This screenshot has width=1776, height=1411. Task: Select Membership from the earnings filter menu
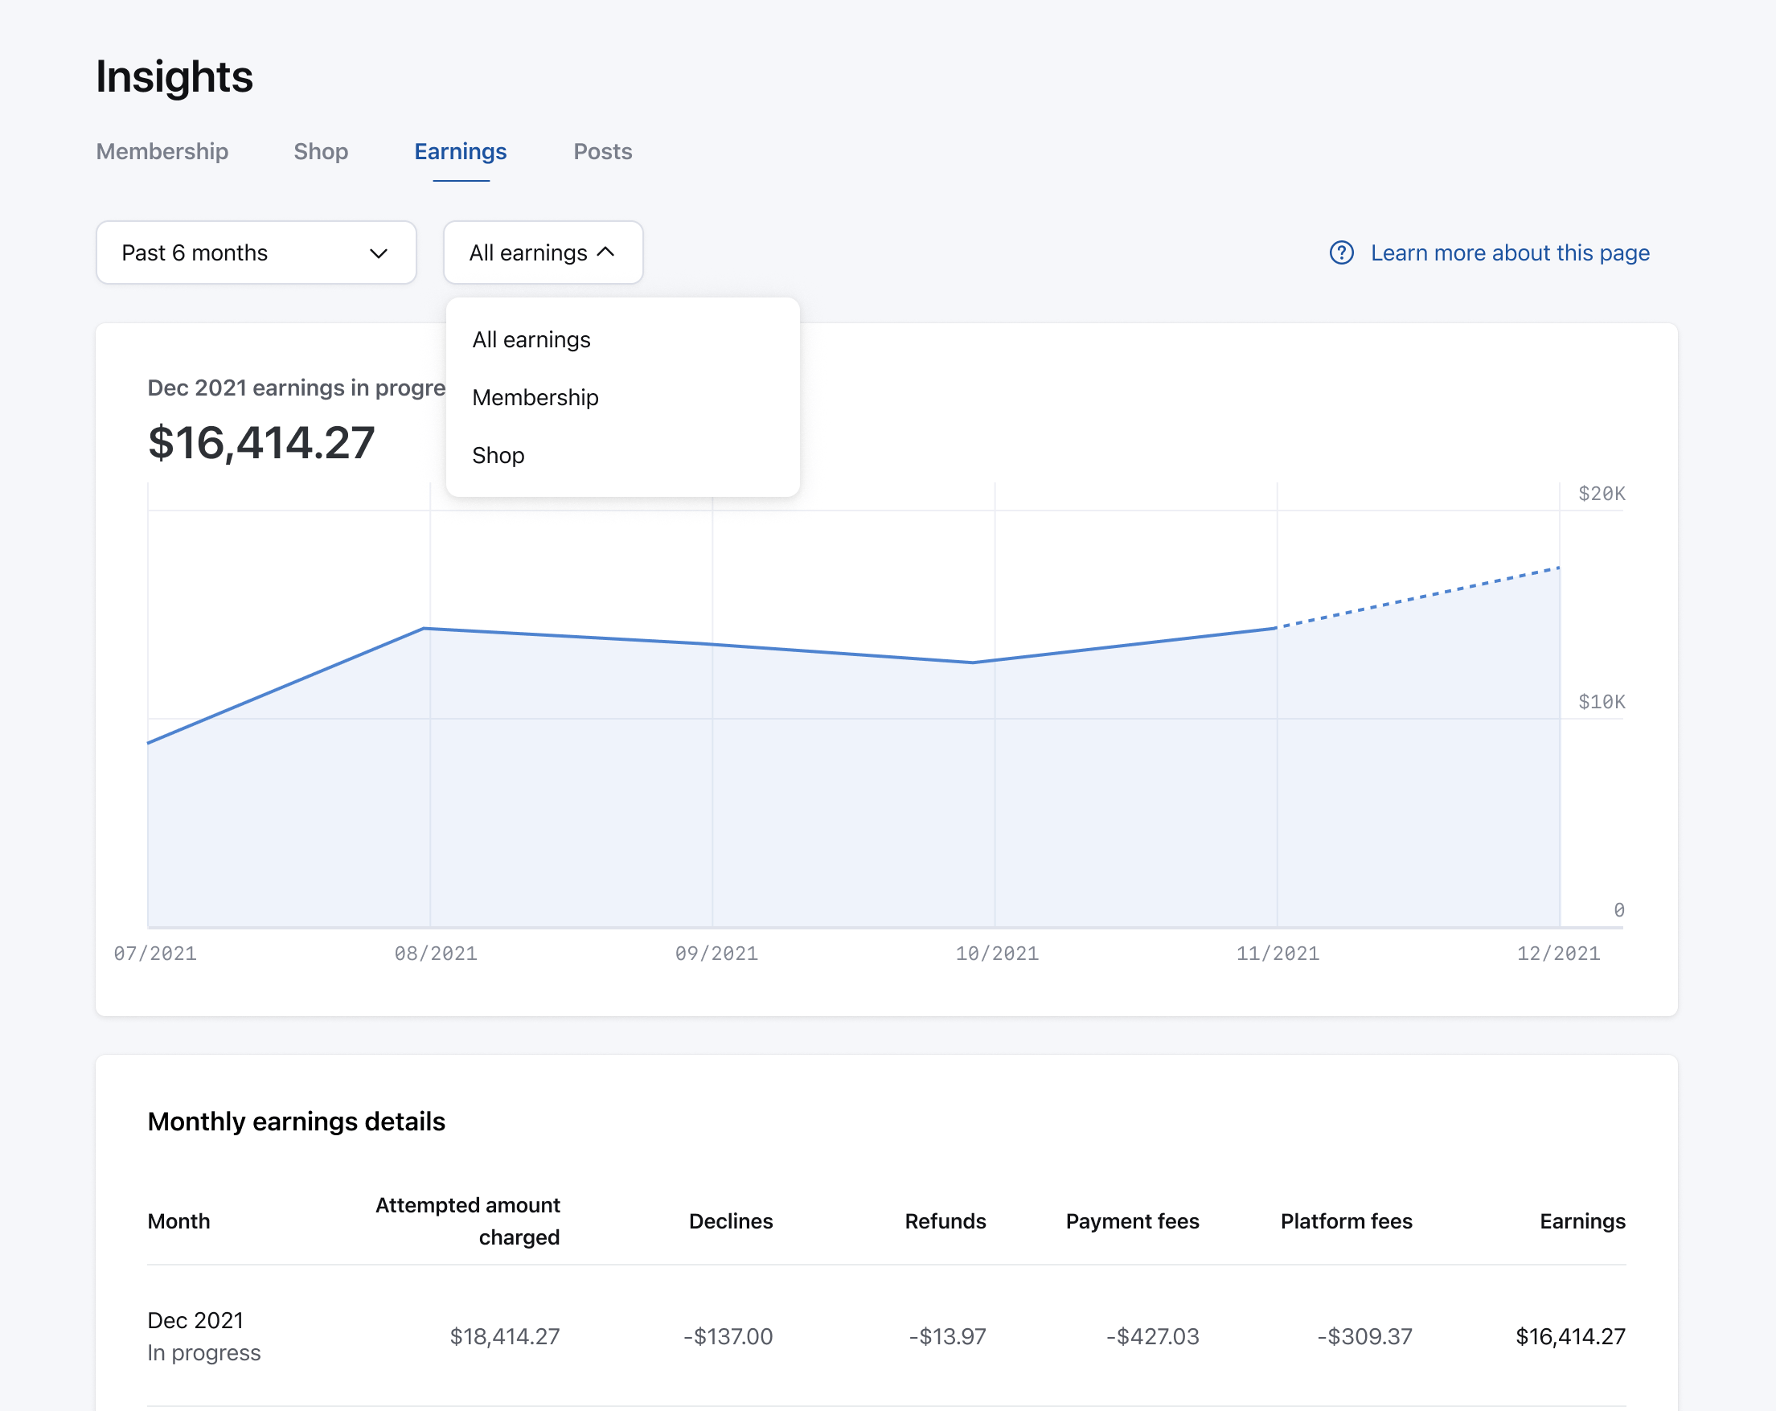click(x=535, y=397)
